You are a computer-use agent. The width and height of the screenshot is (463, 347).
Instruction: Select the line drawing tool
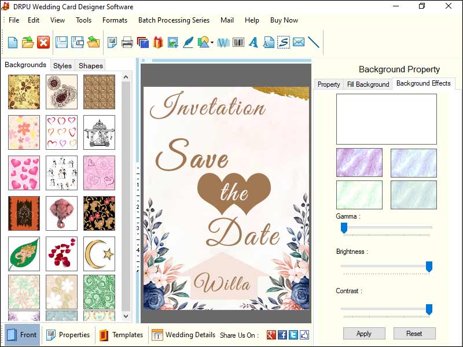[314, 42]
